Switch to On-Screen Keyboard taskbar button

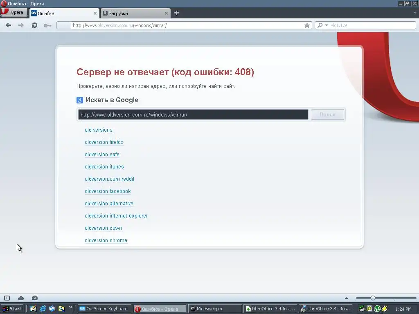pos(104,309)
